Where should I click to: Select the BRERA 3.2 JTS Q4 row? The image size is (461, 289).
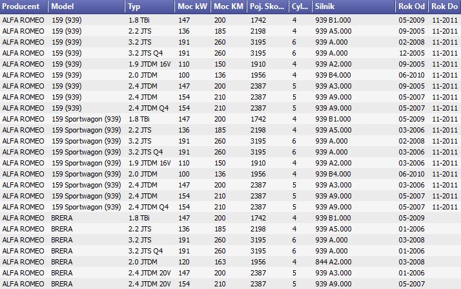pyautogui.click(x=230, y=251)
